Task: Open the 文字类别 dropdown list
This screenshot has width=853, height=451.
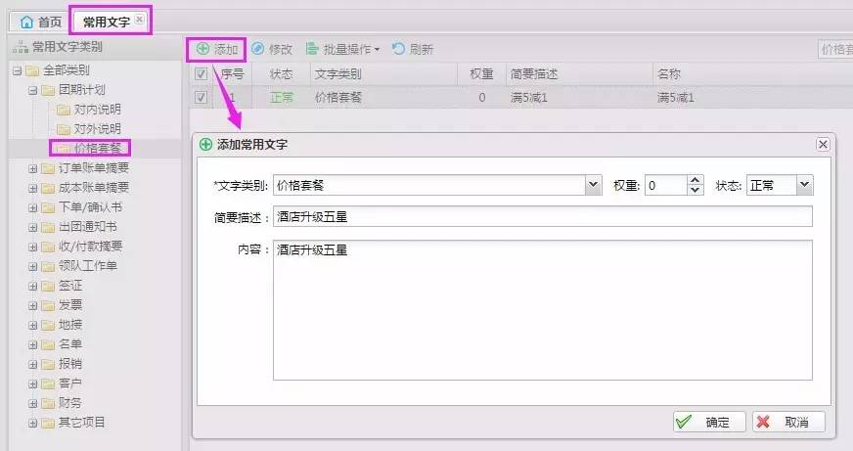Action: click(x=593, y=185)
